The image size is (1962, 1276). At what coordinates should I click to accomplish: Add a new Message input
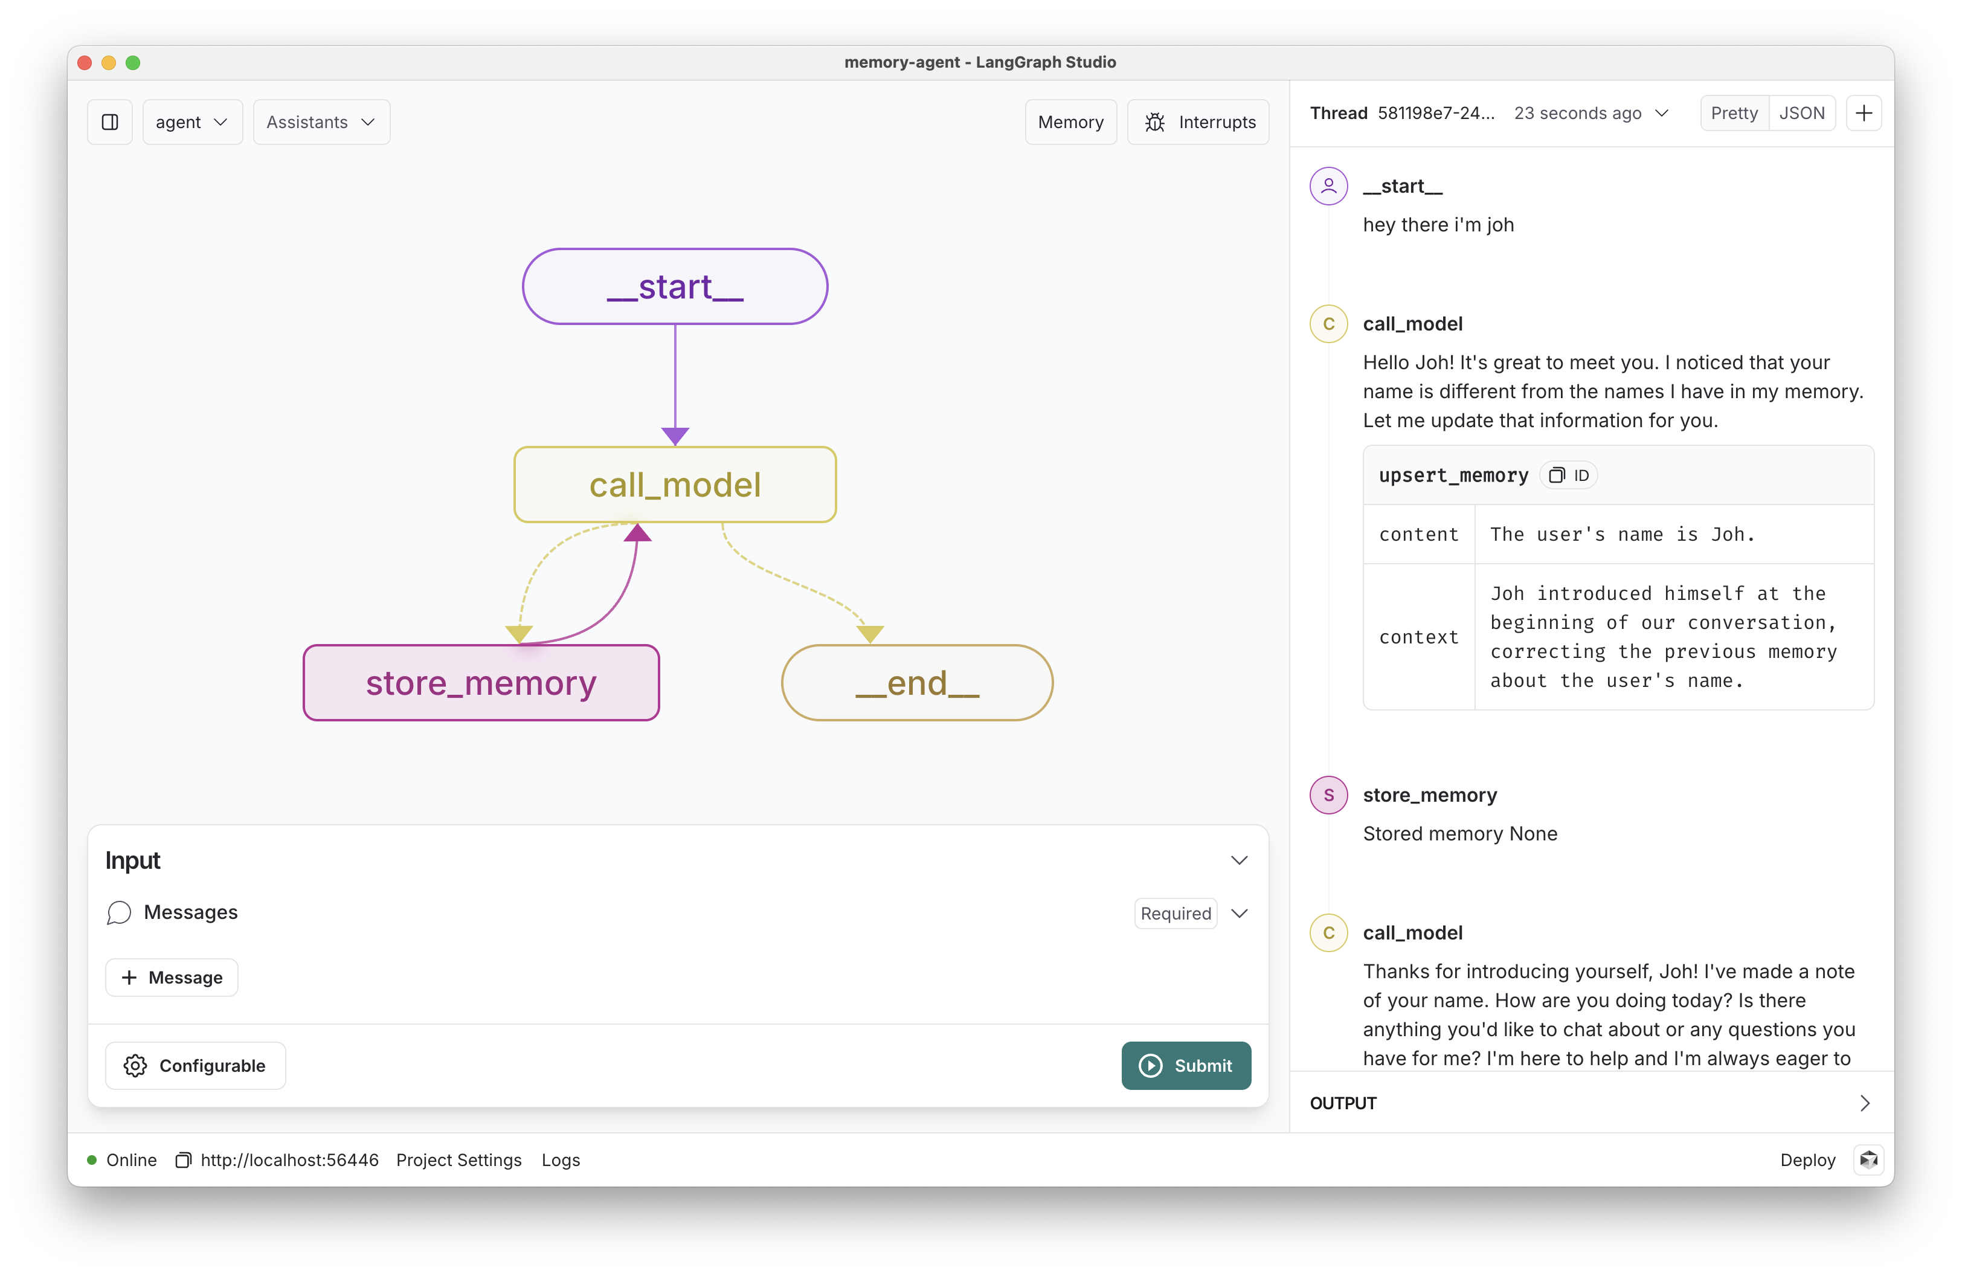click(172, 978)
